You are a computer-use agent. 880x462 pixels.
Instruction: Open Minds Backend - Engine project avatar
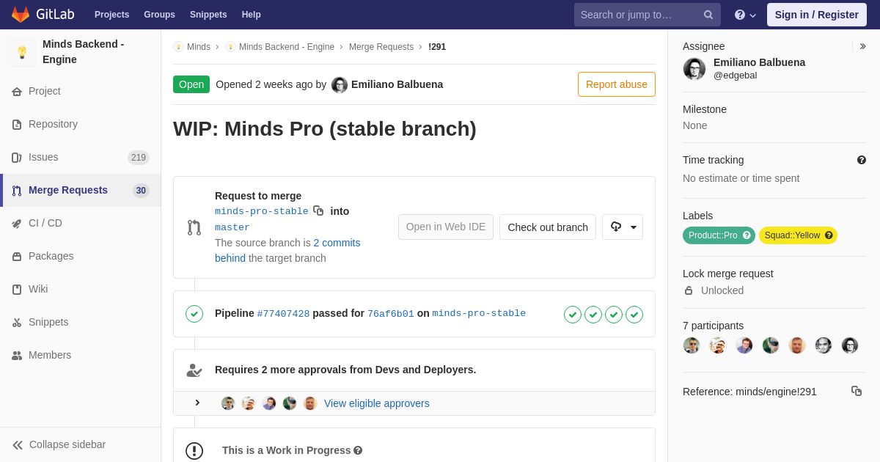coord(22,52)
